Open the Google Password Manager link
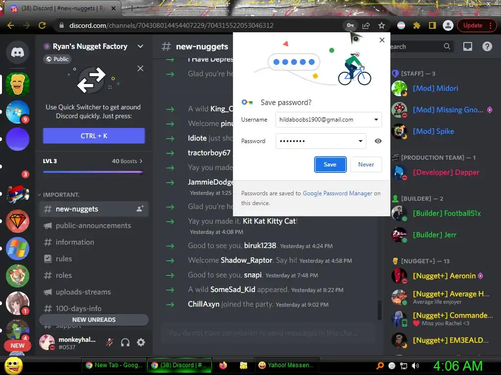The width and height of the screenshot is (501, 375). pyautogui.click(x=338, y=193)
